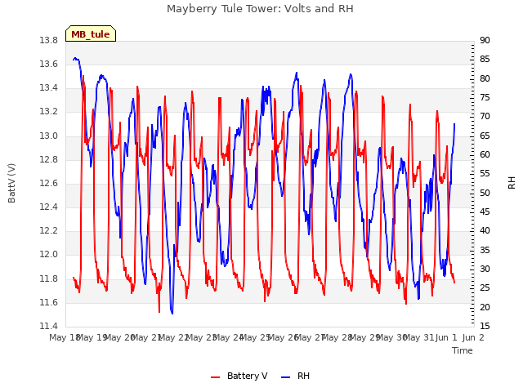523x392 pixels.
Task: Toggle the Battery V legend entry
Action: (239, 376)
